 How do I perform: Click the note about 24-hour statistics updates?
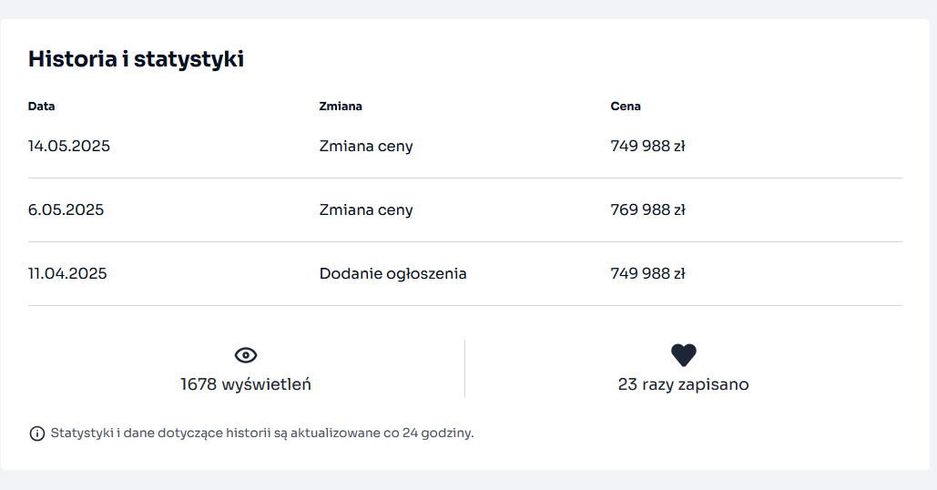[x=262, y=434]
